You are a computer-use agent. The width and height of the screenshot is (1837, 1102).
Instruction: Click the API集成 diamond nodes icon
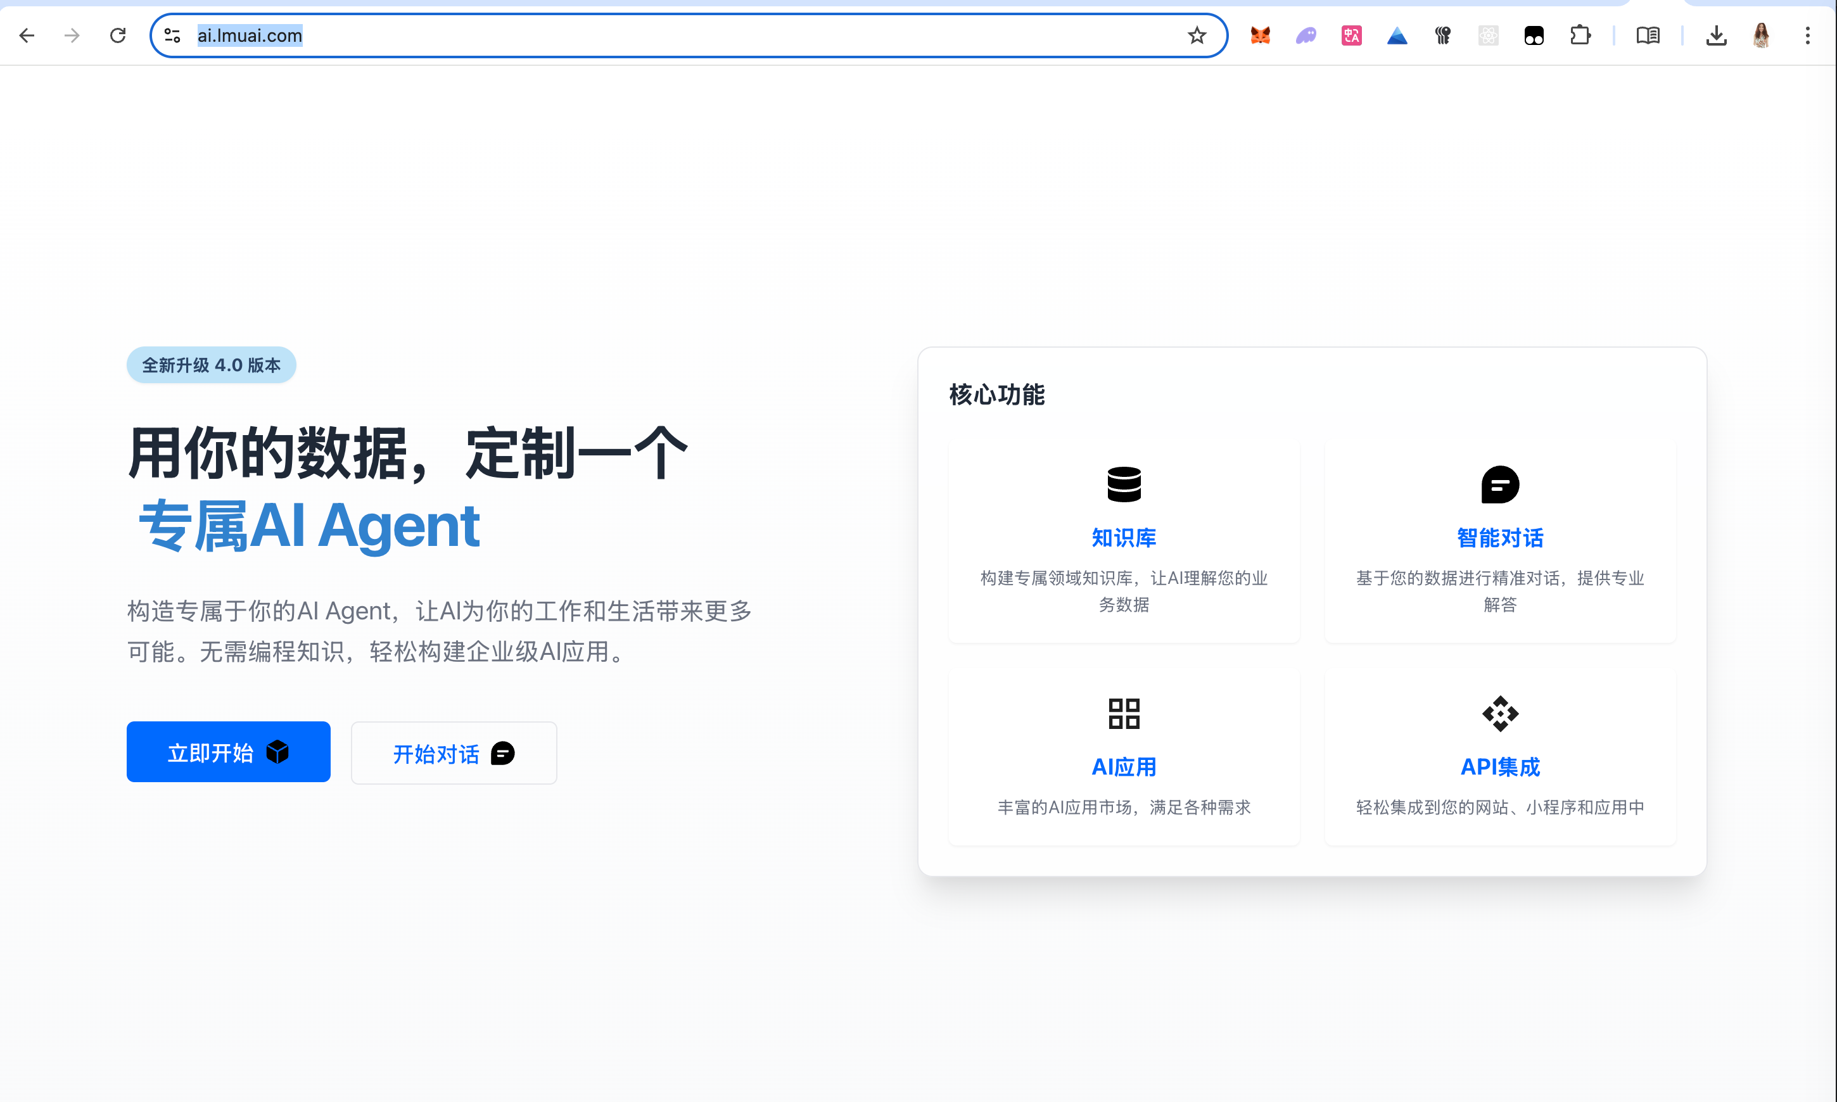pos(1499,713)
